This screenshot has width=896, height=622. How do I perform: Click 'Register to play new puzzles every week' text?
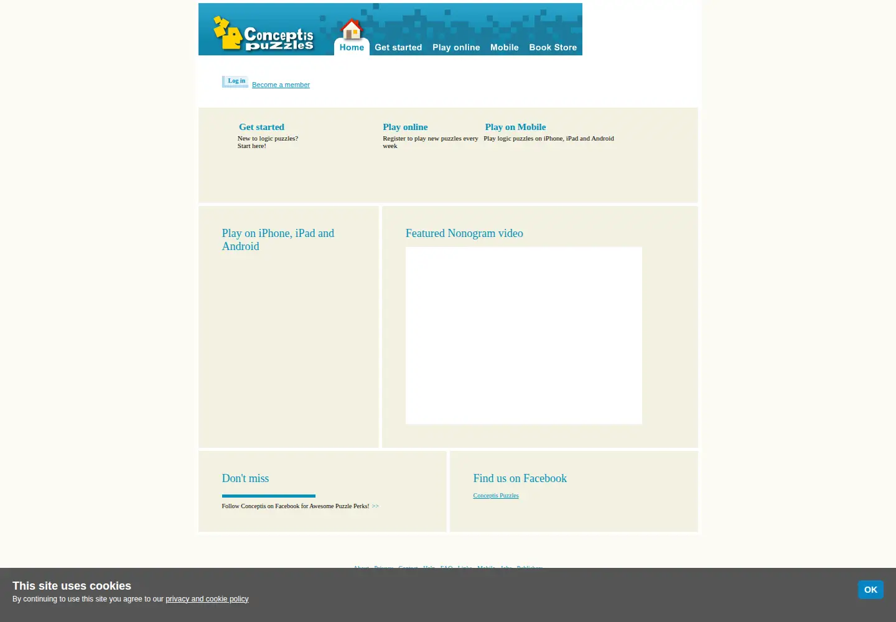(431, 142)
